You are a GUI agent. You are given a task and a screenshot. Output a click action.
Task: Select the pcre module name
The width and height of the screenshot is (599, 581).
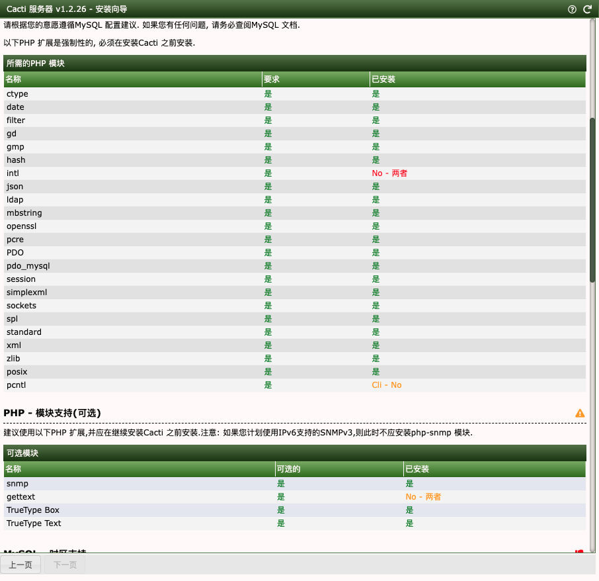point(15,240)
